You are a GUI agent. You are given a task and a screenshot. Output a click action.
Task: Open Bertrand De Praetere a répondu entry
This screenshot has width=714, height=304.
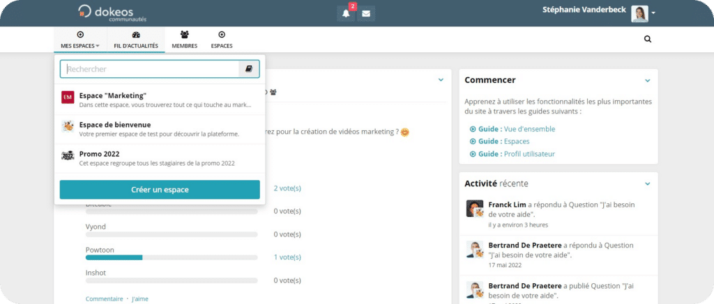[x=559, y=255]
